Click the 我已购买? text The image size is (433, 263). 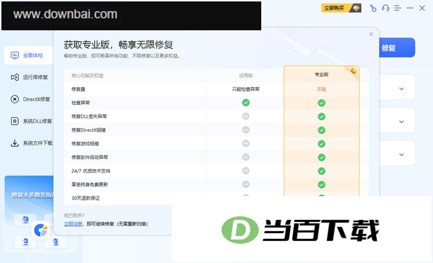pyautogui.click(x=74, y=215)
